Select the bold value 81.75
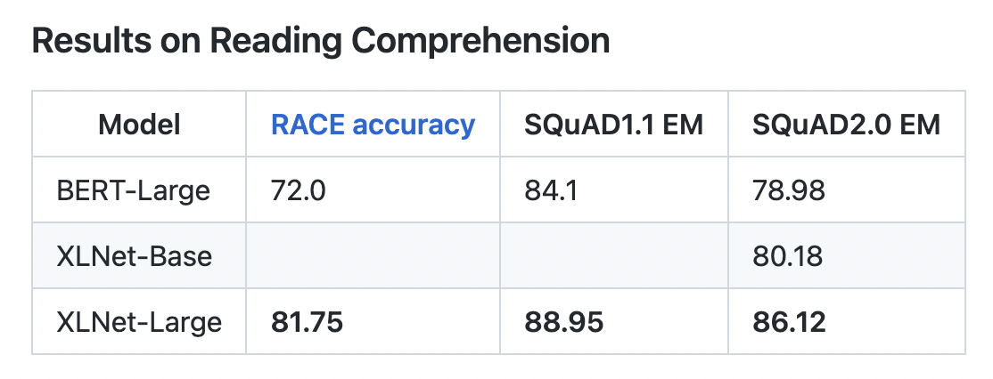993x379 pixels. click(x=307, y=321)
